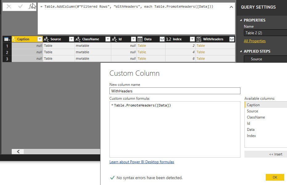The width and height of the screenshot is (287, 185).
Task: Select ClassName in Available columns
Action: coord(266,117)
